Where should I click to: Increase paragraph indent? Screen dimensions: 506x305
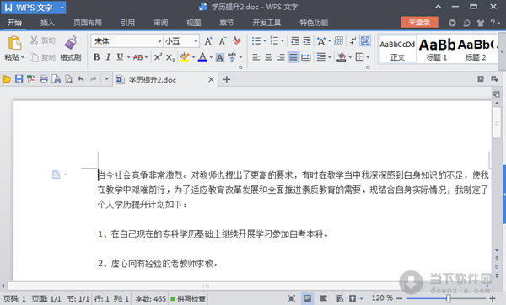coord(307,41)
